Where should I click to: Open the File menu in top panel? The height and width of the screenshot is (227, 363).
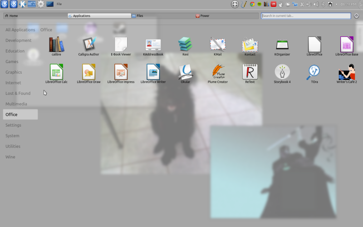point(59,4)
